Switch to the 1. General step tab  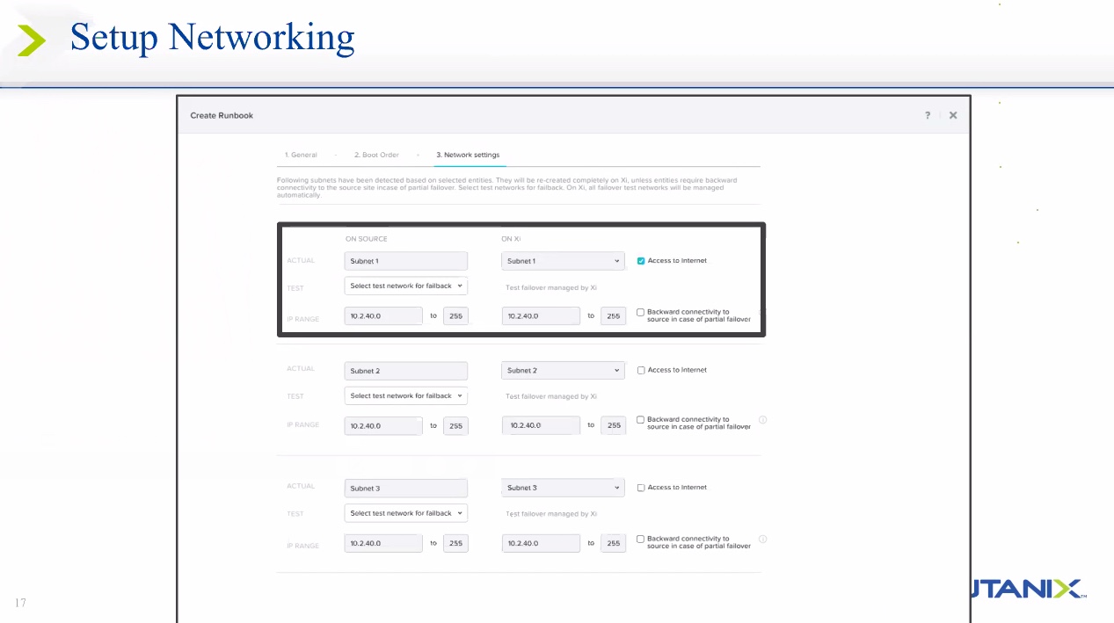pos(301,155)
